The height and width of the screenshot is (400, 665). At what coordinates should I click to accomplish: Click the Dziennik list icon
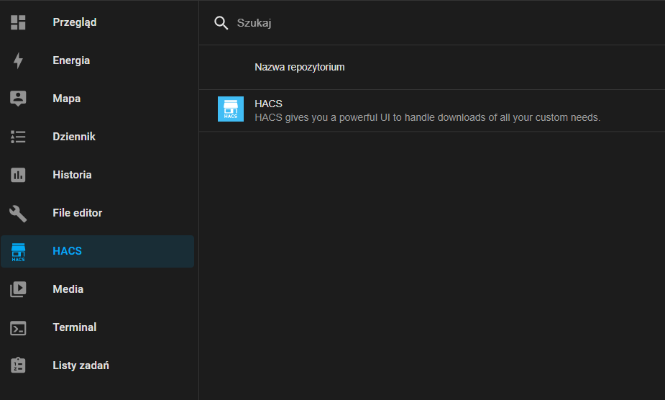click(x=18, y=137)
